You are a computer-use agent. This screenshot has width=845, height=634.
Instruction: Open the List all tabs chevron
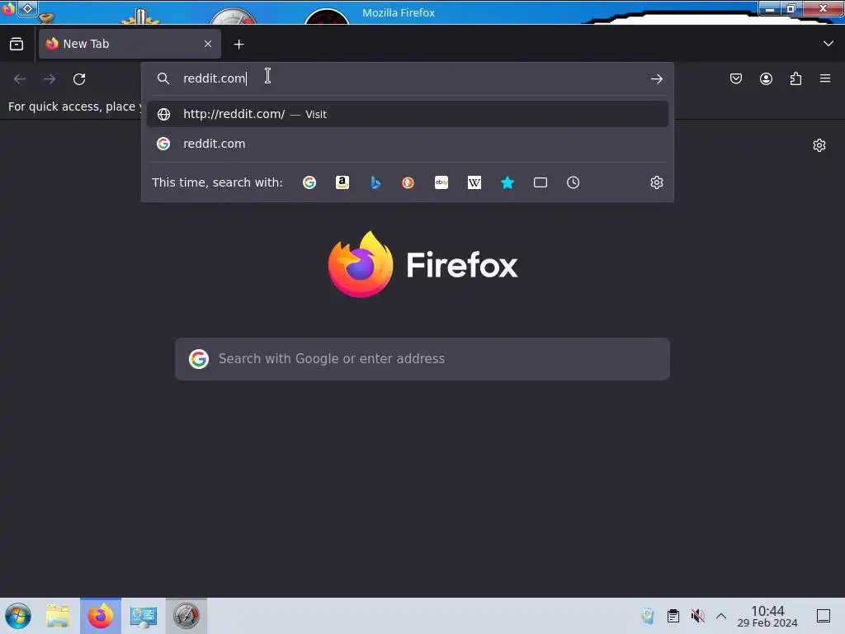point(828,44)
